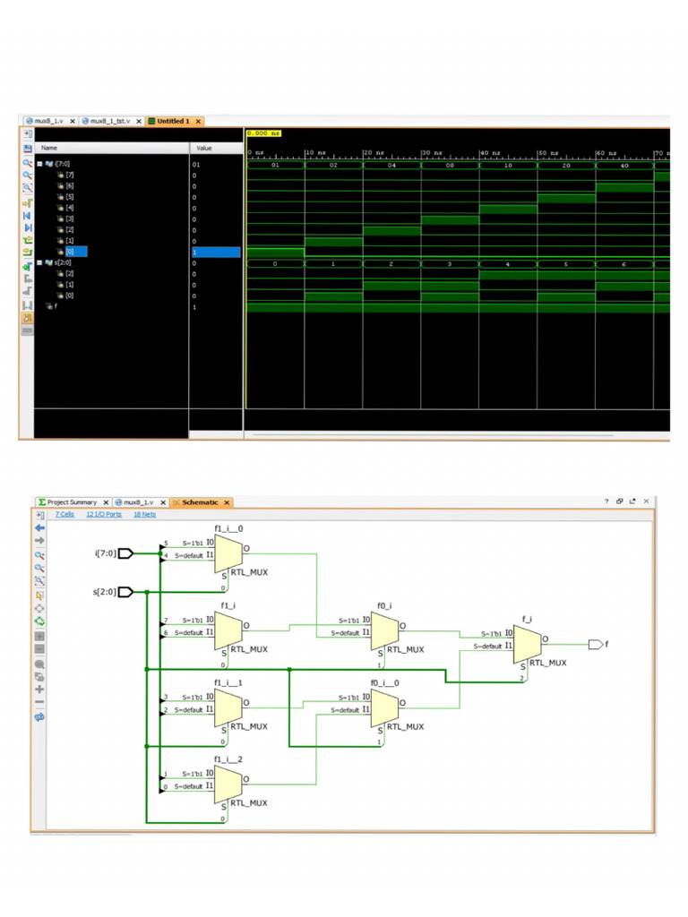Go to the next marker icon

click(28, 291)
